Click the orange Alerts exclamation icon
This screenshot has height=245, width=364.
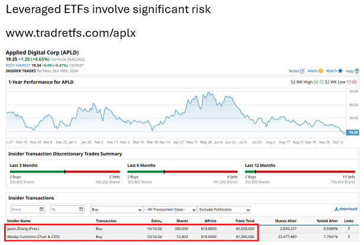click(321, 71)
